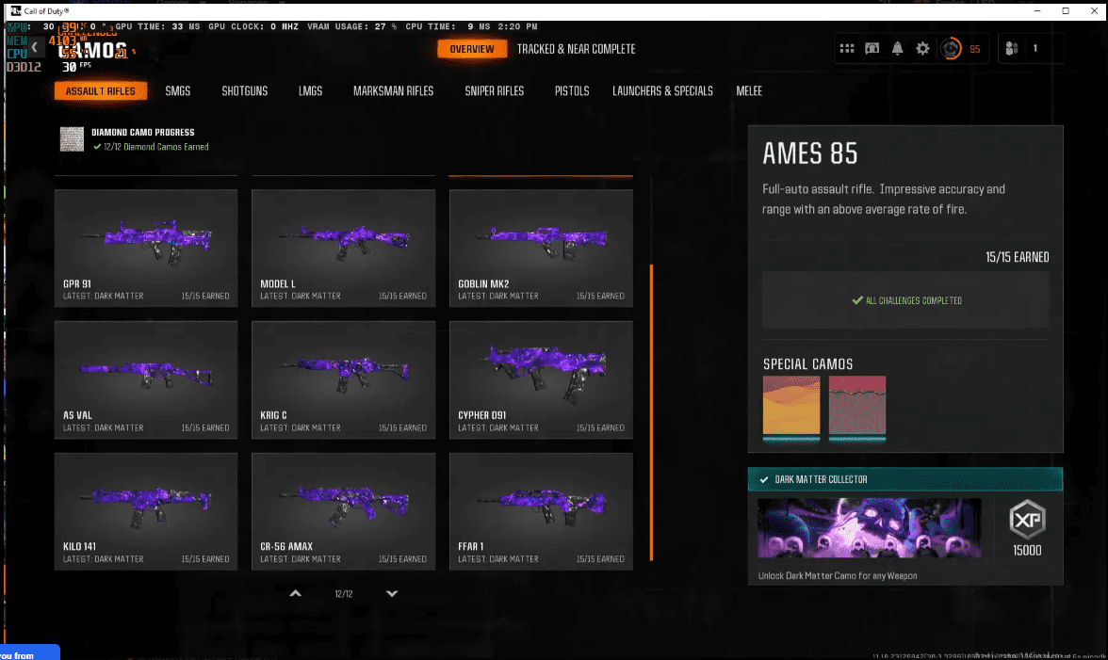This screenshot has height=660, width=1108.
Task: Open the Sniper Rifles tab
Action: 494,91
